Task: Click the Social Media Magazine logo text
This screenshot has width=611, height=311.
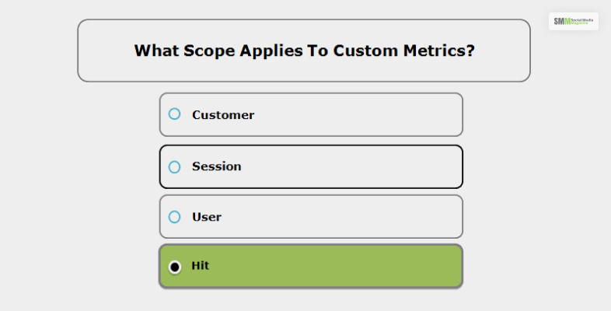Action: 585,22
